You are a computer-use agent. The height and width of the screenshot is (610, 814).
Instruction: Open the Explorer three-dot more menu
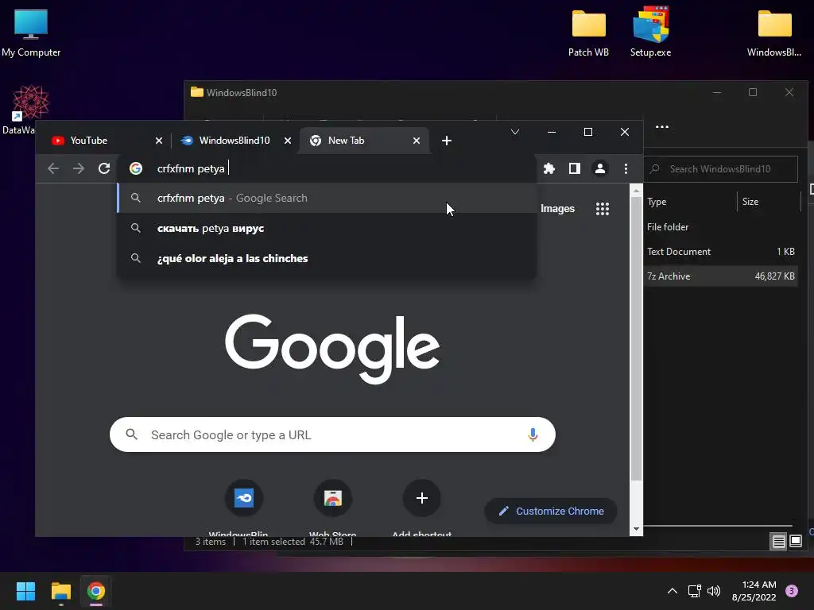click(662, 127)
